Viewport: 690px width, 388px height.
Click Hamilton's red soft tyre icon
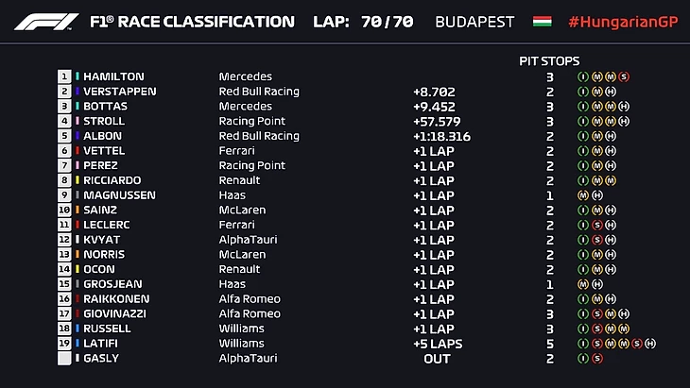[x=624, y=76]
